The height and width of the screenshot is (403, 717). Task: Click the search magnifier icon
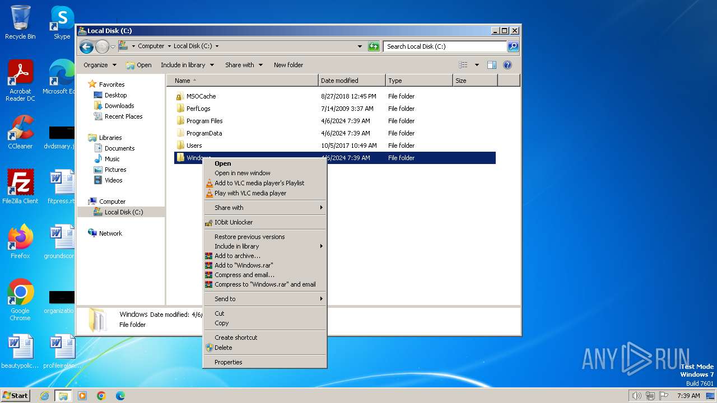click(513, 46)
